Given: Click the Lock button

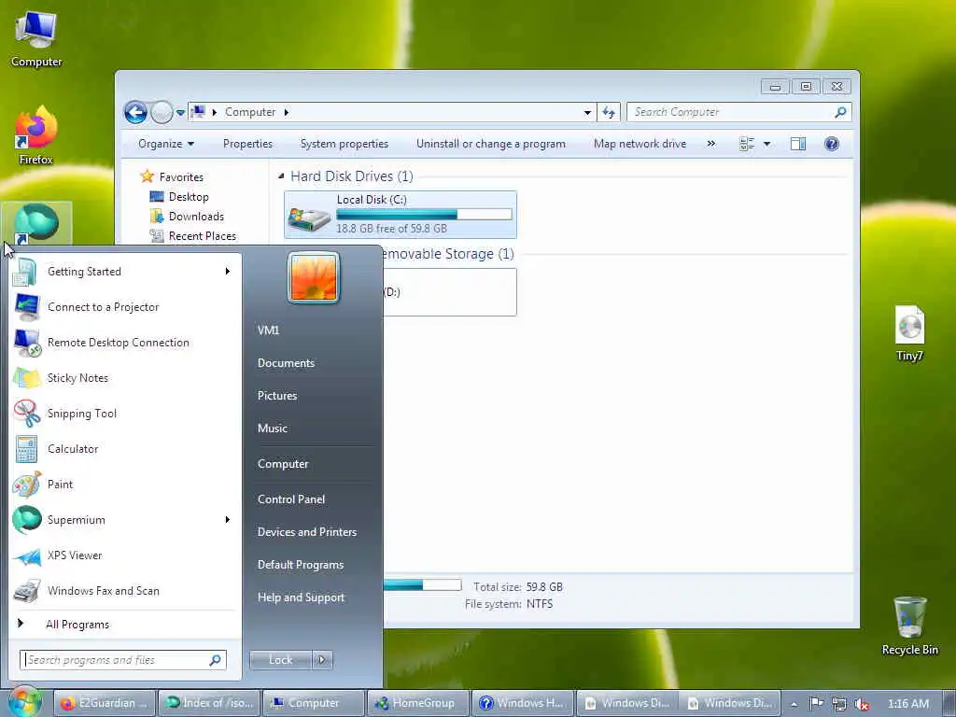Looking at the screenshot, I should click(x=280, y=660).
